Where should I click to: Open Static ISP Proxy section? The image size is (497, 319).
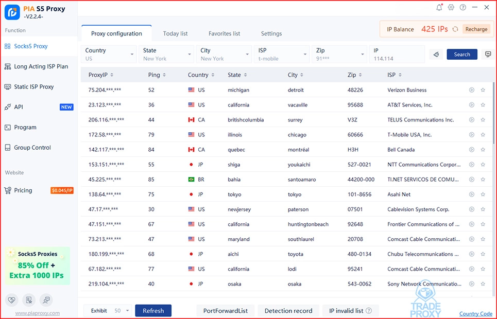point(39,87)
